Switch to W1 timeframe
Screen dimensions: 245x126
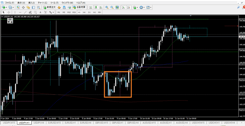(x=94, y=12)
